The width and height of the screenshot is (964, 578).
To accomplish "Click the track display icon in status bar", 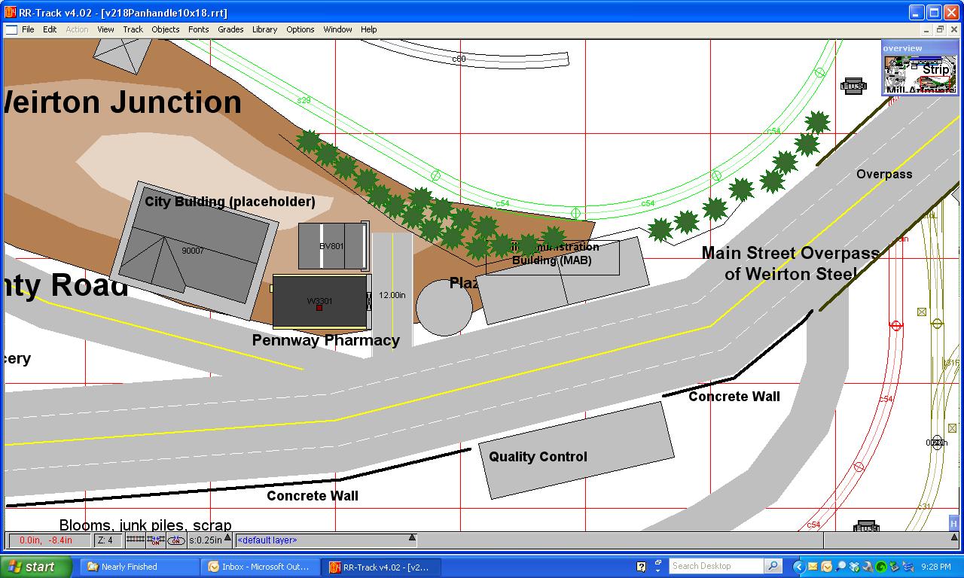I will [135, 540].
